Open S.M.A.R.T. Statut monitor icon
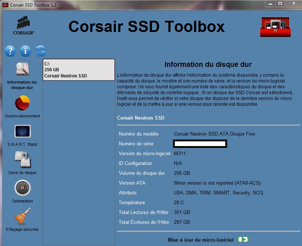302x246 pixels. coord(23,131)
